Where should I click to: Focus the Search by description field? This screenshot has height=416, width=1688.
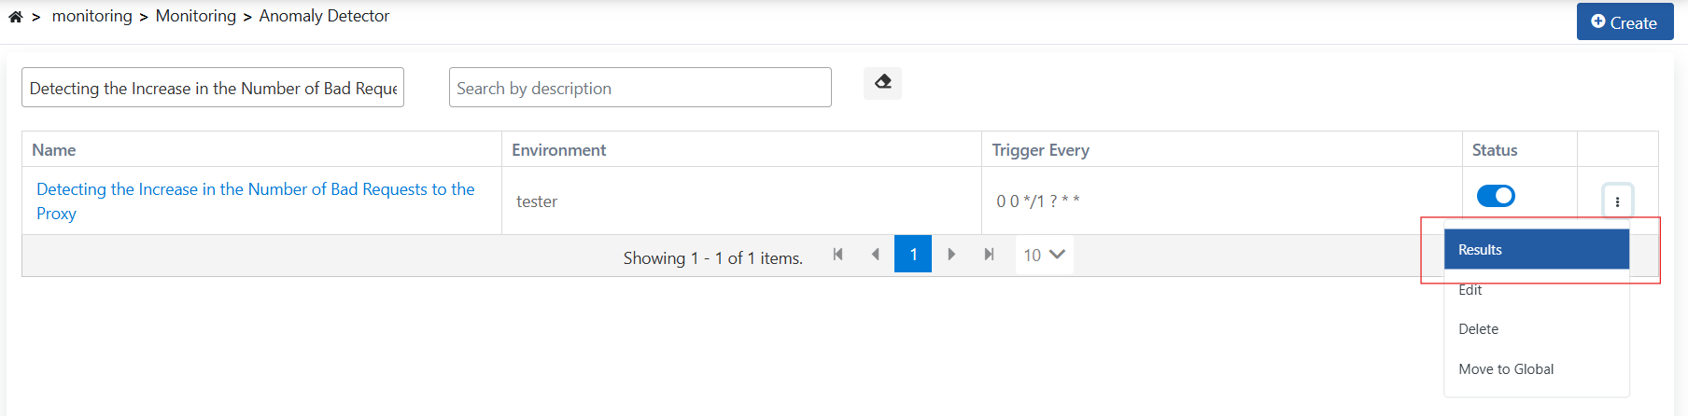(640, 88)
